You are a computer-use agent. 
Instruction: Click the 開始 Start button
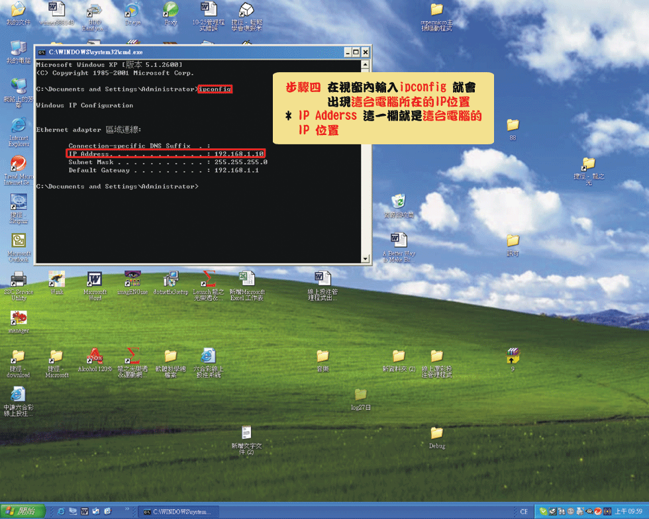click(x=23, y=512)
